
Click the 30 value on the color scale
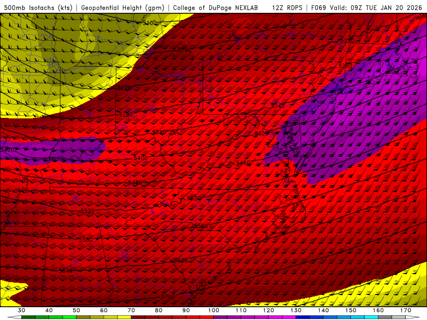[x=21, y=310]
